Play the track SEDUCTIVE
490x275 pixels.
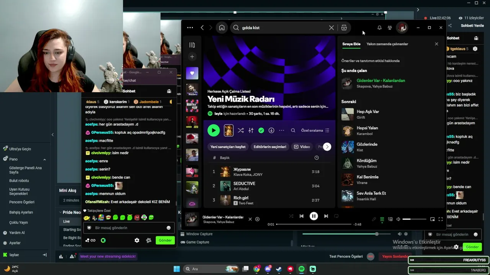click(x=270, y=186)
